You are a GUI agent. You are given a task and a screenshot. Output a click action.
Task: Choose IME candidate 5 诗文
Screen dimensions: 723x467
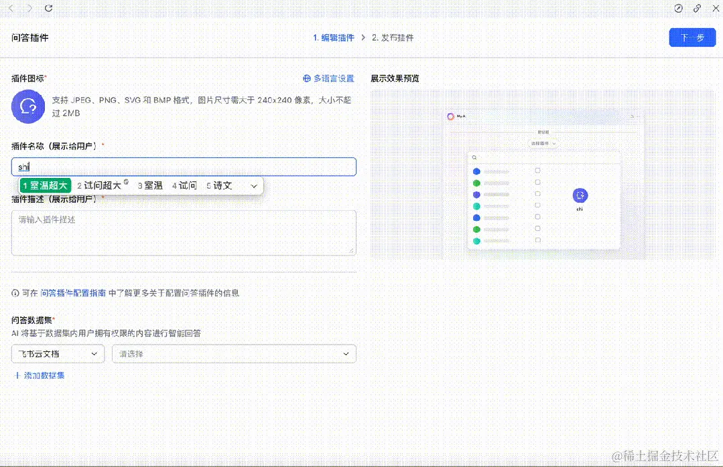point(219,185)
